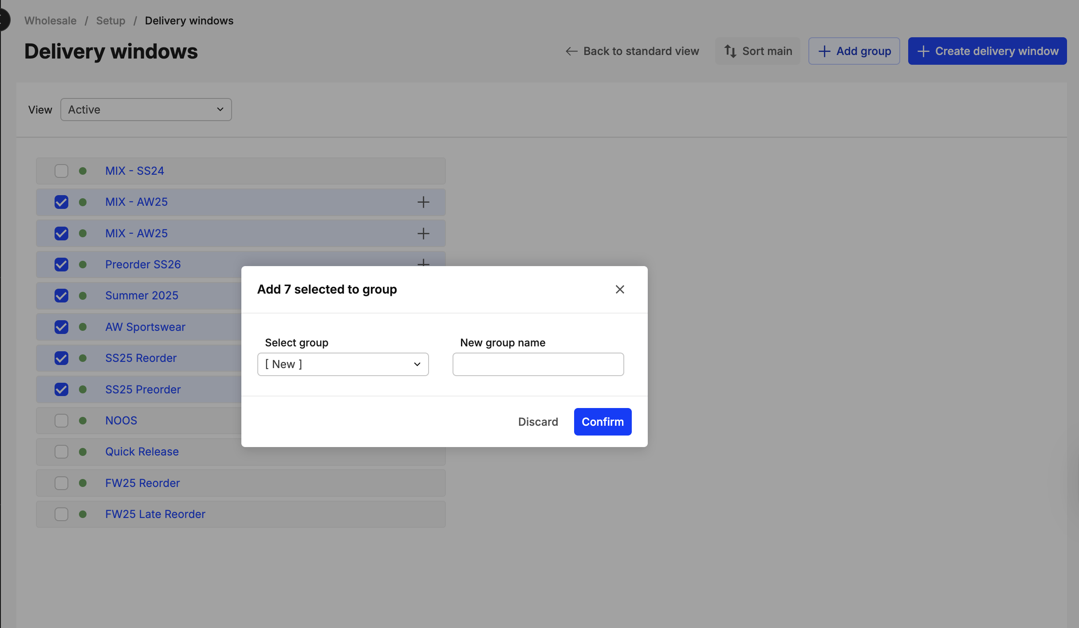Check the MIX - SS24 checkbox
This screenshot has height=628, width=1079.
(61, 171)
